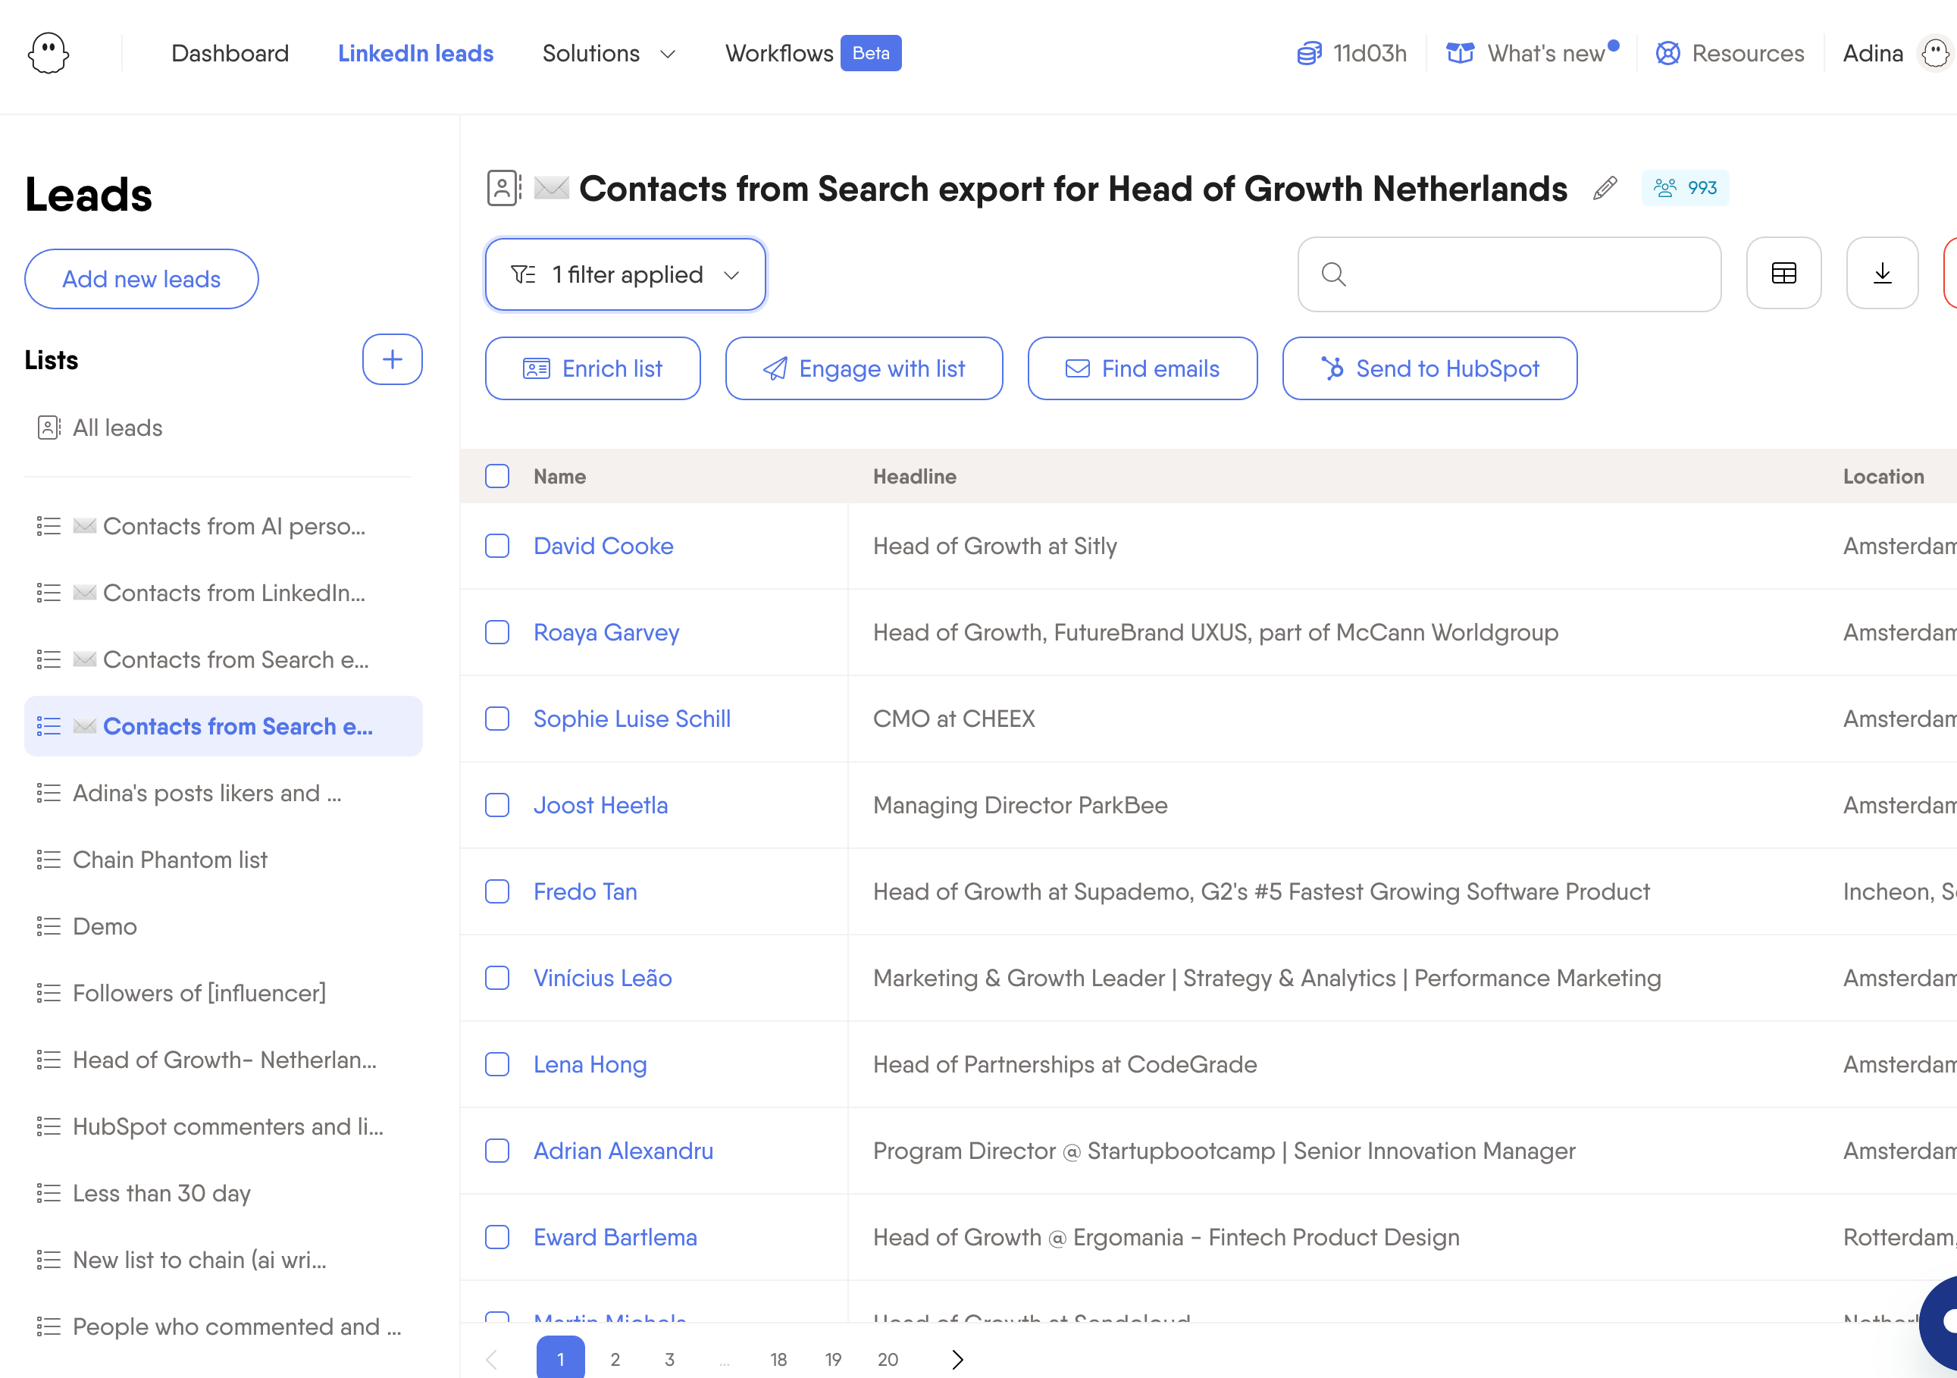Switch to the Dashboard tab
1957x1378 pixels.
(230, 53)
